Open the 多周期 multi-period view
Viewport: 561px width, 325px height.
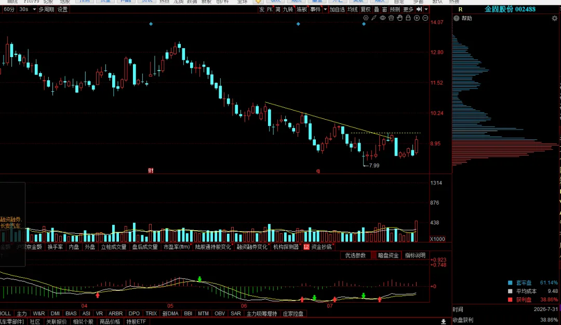click(47, 9)
